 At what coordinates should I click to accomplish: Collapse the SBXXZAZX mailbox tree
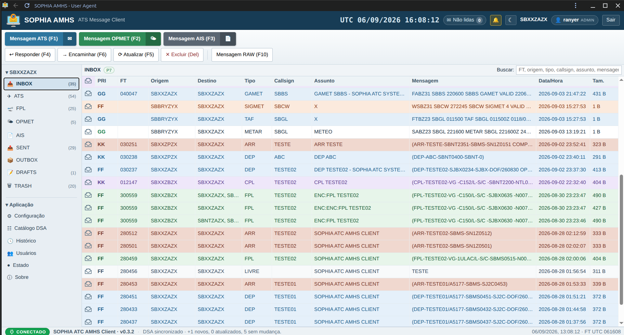click(21, 72)
